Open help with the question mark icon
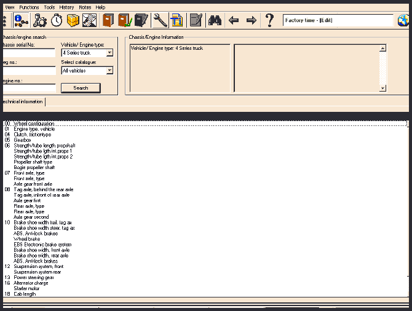 pos(269,20)
